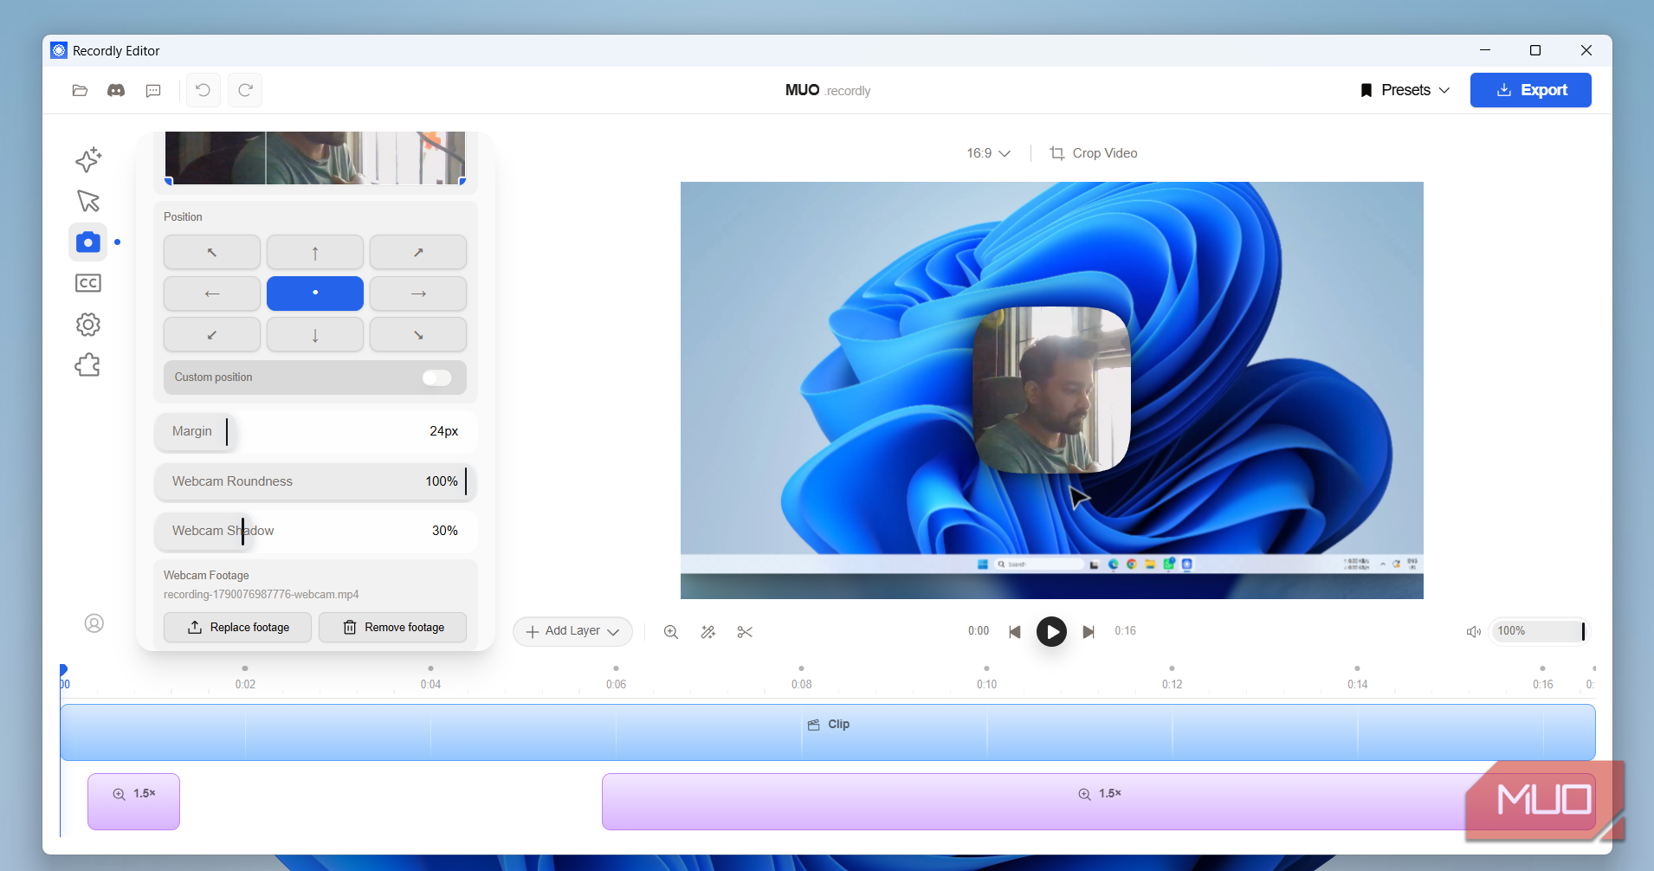Adjust the Webcam Shadow slider
This screenshot has height=871, width=1654.
[x=315, y=531]
